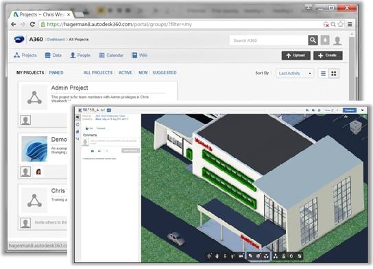Click the Chris project triangle thumbnail
The image size is (373, 269).
[34, 201]
